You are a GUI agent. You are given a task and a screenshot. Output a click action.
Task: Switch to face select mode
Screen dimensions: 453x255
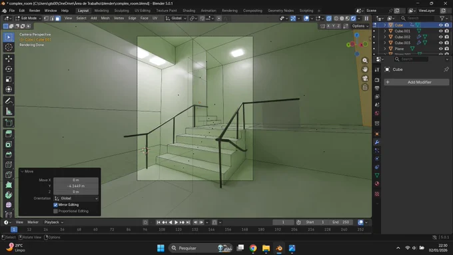pyautogui.click(x=58, y=18)
